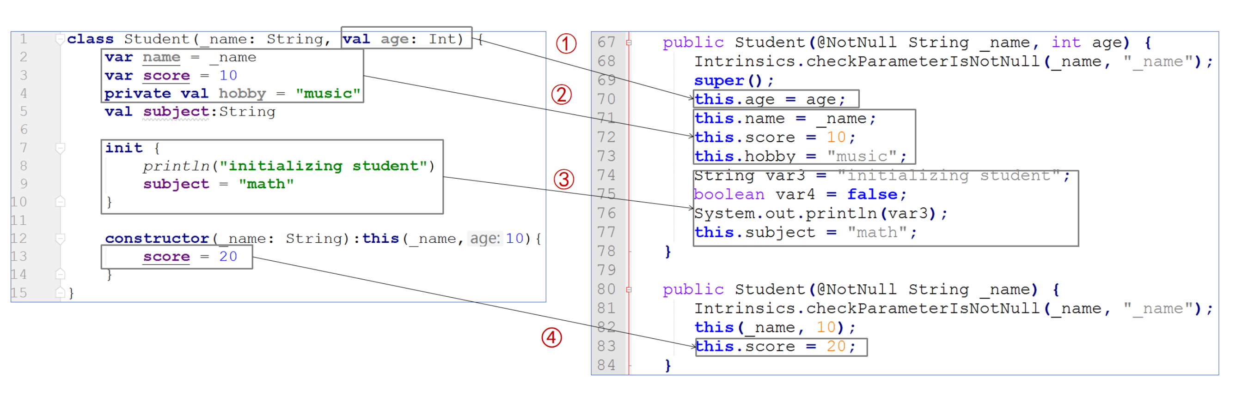Click the 'false' literal on line 75

click(x=872, y=195)
